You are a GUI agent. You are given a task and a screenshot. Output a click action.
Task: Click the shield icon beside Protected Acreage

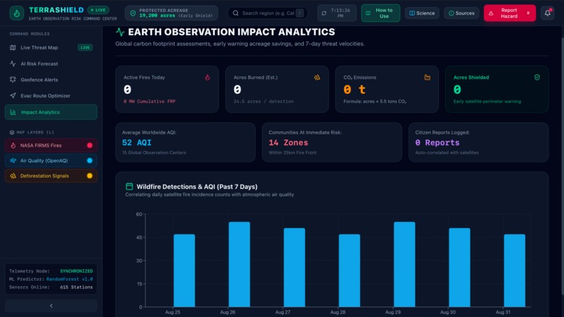[133, 13]
